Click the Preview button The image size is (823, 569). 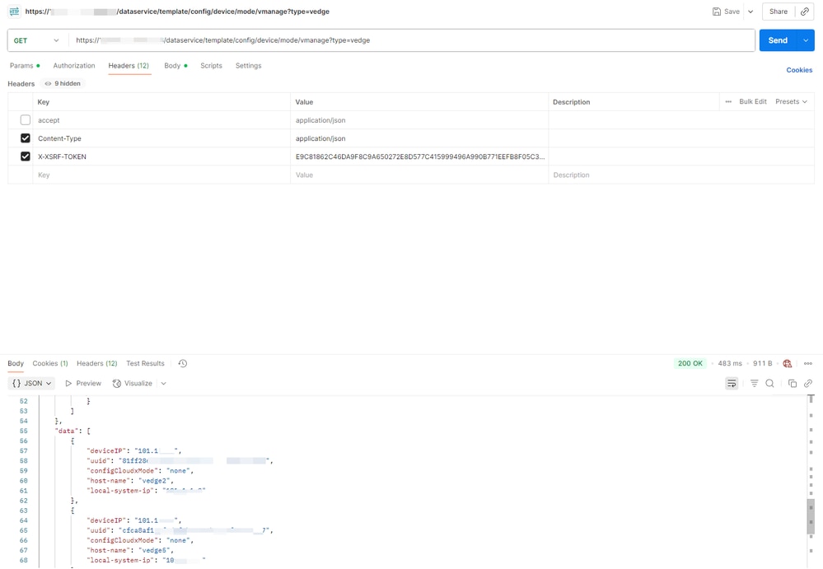[83, 384]
